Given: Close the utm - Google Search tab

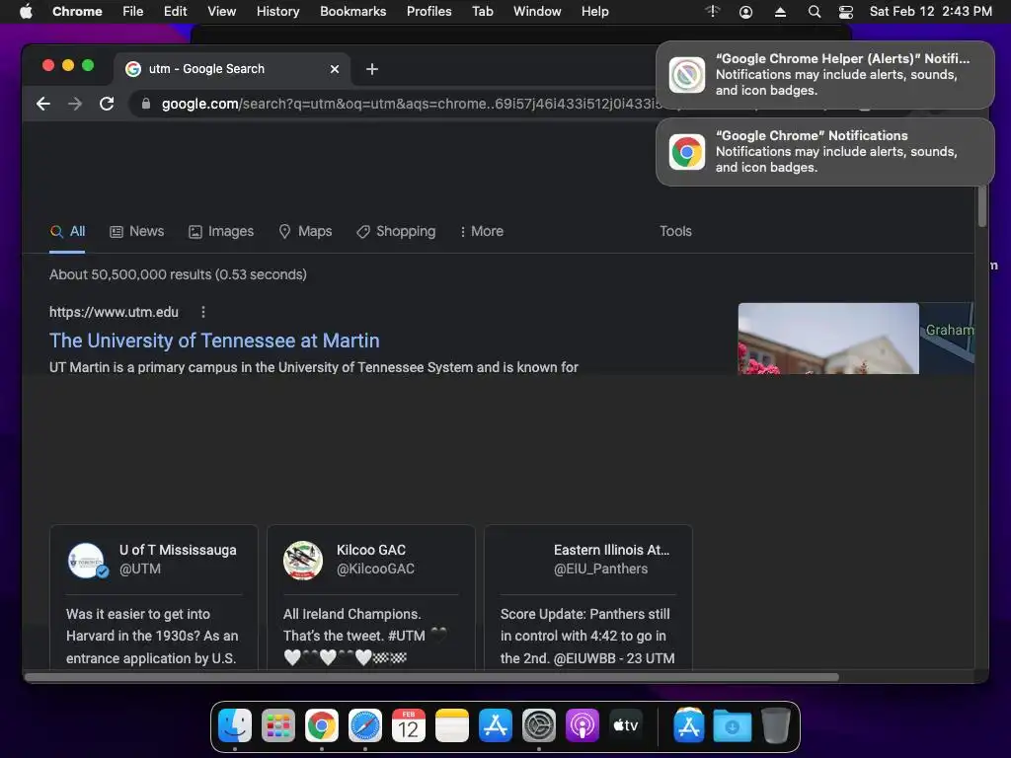Looking at the screenshot, I should [335, 69].
